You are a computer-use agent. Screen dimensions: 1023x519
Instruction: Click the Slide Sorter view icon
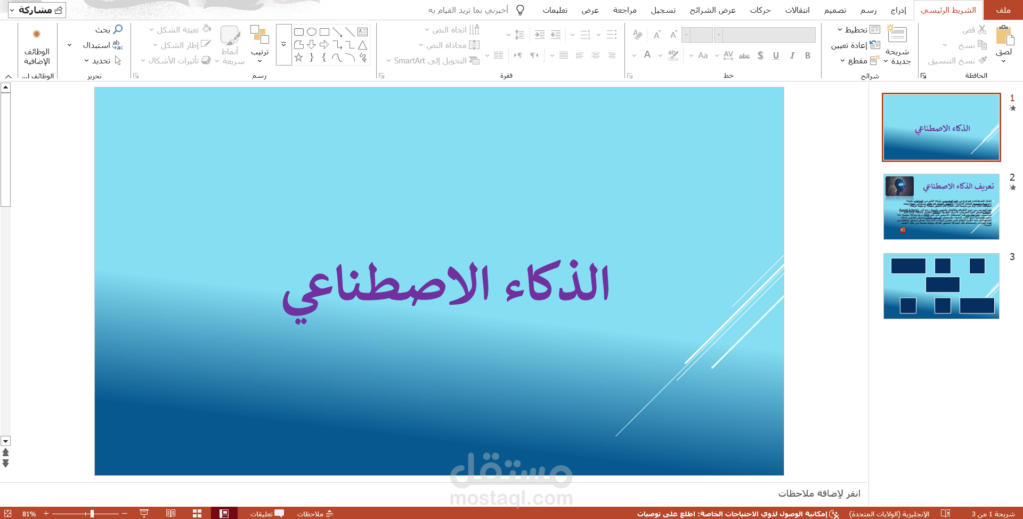coord(197,514)
